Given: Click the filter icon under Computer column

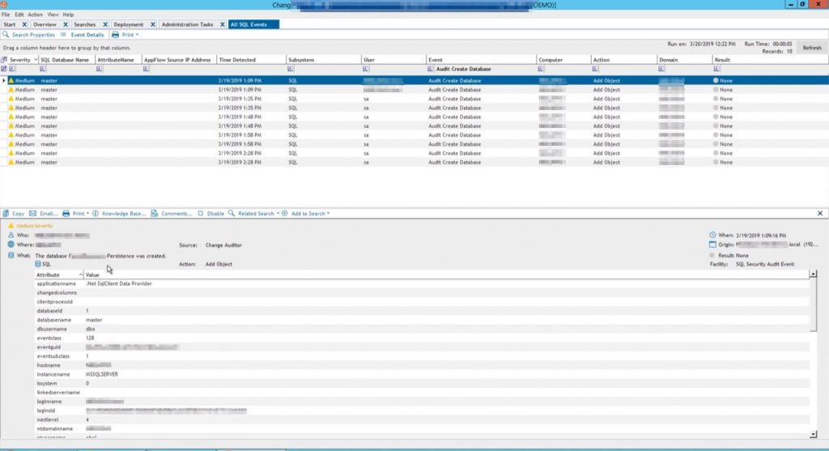Looking at the screenshot, I should pos(541,69).
